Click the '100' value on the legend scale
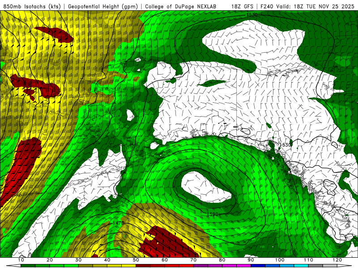 (280, 260)
